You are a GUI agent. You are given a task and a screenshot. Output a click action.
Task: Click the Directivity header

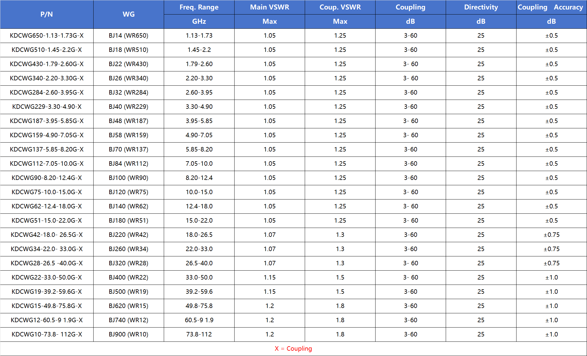pyautogui.click(x=481, y=7)
